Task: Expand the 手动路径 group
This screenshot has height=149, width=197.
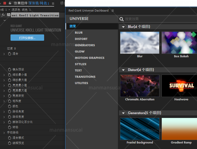Action: 4,133
